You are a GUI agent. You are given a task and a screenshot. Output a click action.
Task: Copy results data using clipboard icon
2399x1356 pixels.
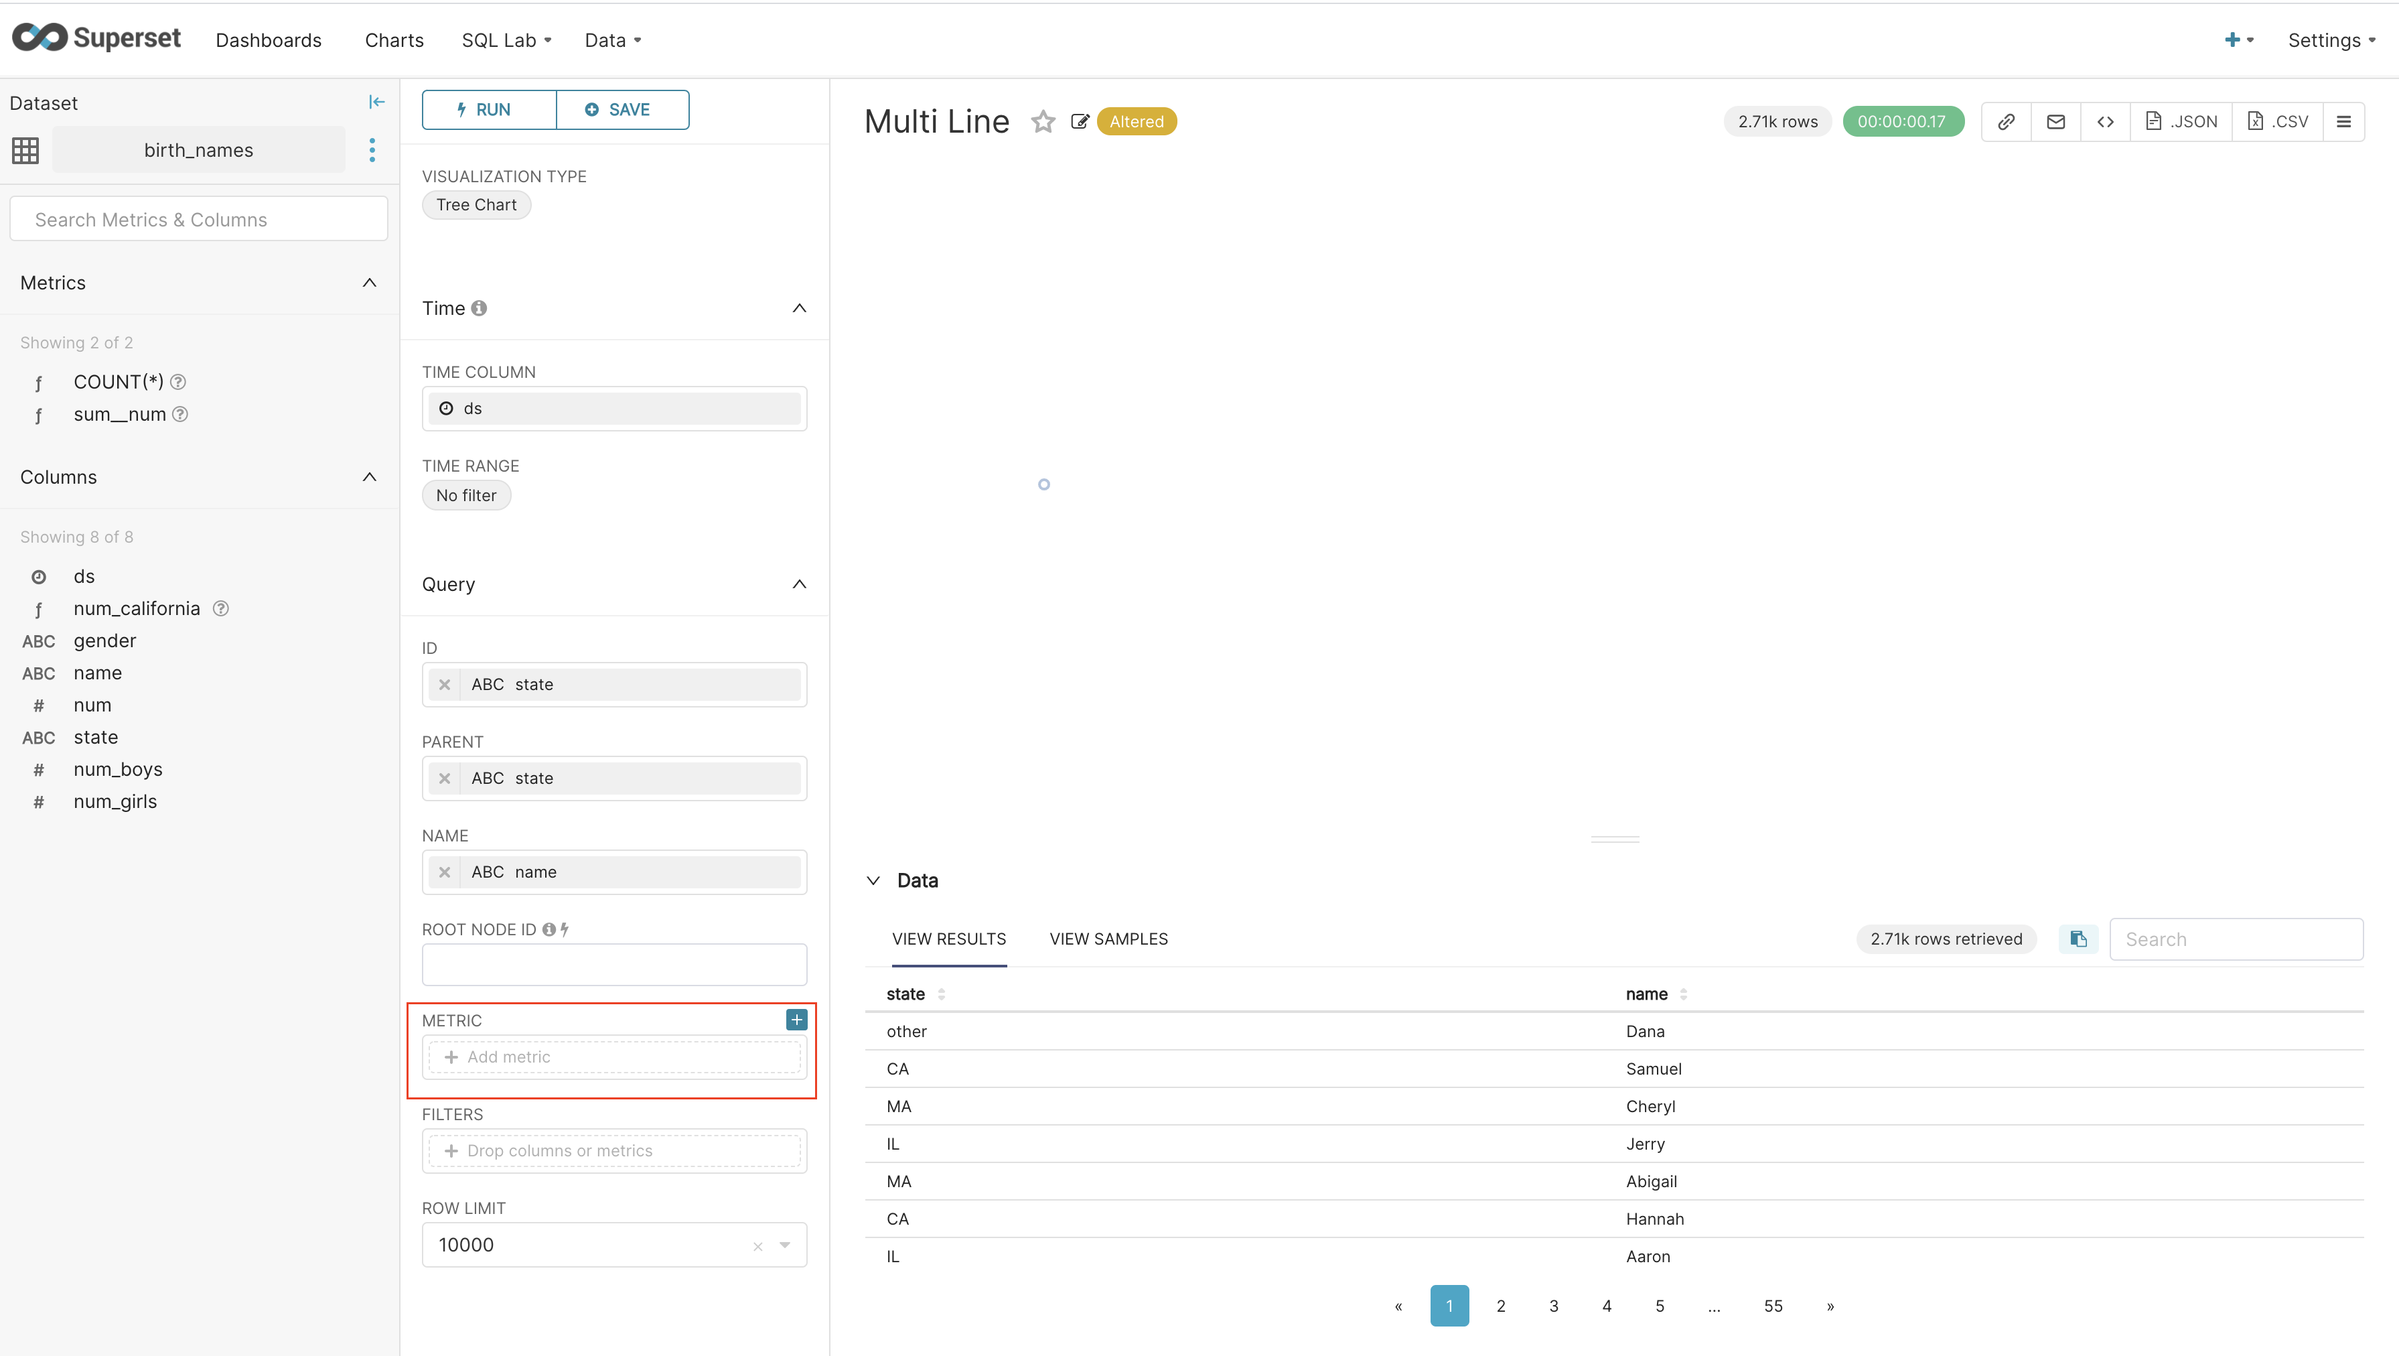pyautogui.click(x=2078, y=939)
